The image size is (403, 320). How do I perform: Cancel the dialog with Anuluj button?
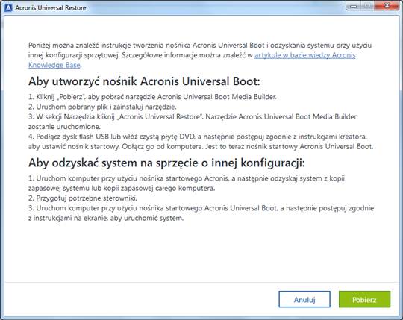click(304, 299)
